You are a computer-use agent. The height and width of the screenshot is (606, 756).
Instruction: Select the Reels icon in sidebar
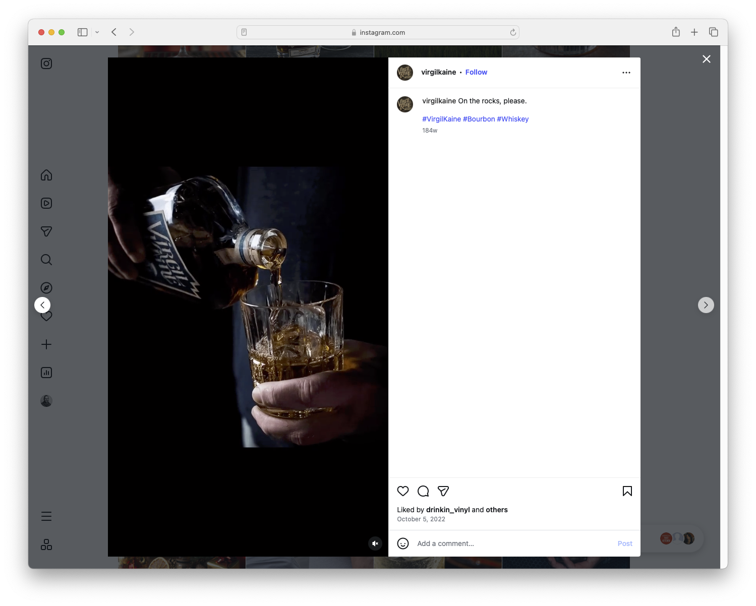(46, 203)
